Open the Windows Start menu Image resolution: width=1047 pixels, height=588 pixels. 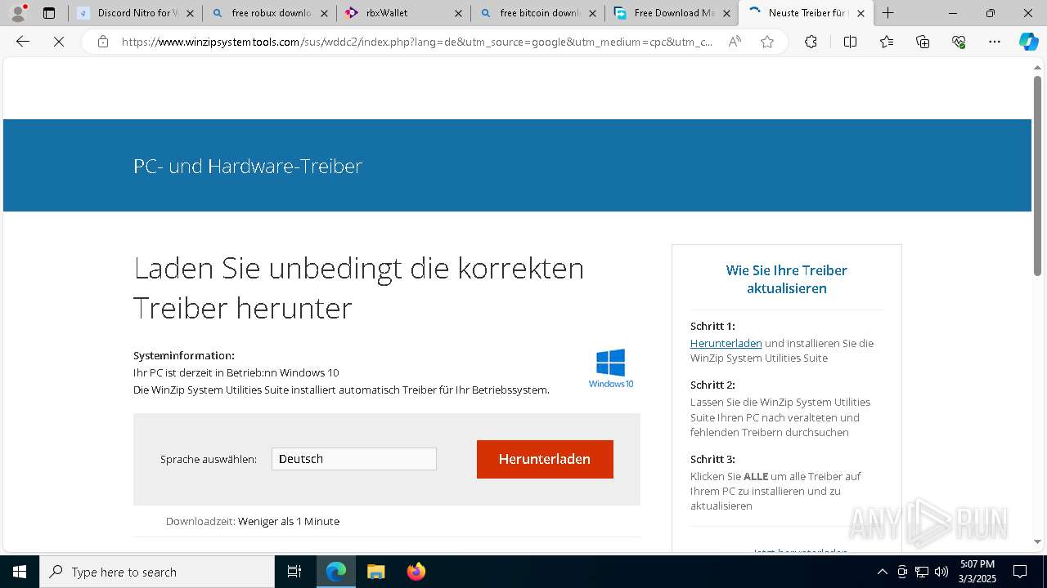(x=20, y=572)
